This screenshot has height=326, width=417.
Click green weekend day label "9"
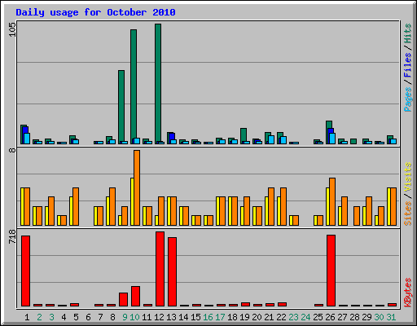pos(125,317)
